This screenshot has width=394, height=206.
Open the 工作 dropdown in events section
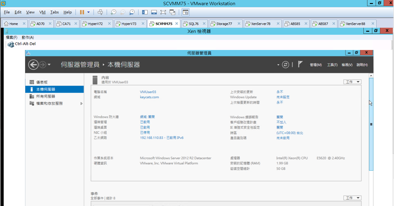[x=352, y=198]
